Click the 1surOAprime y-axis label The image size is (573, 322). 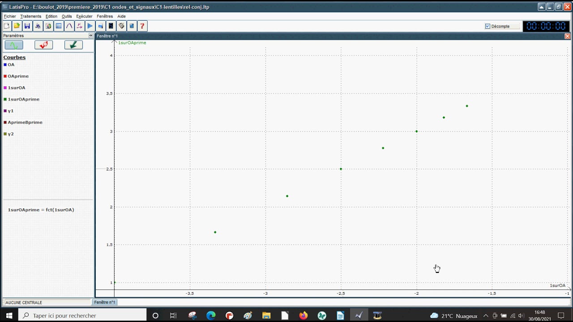coord(132,43)
